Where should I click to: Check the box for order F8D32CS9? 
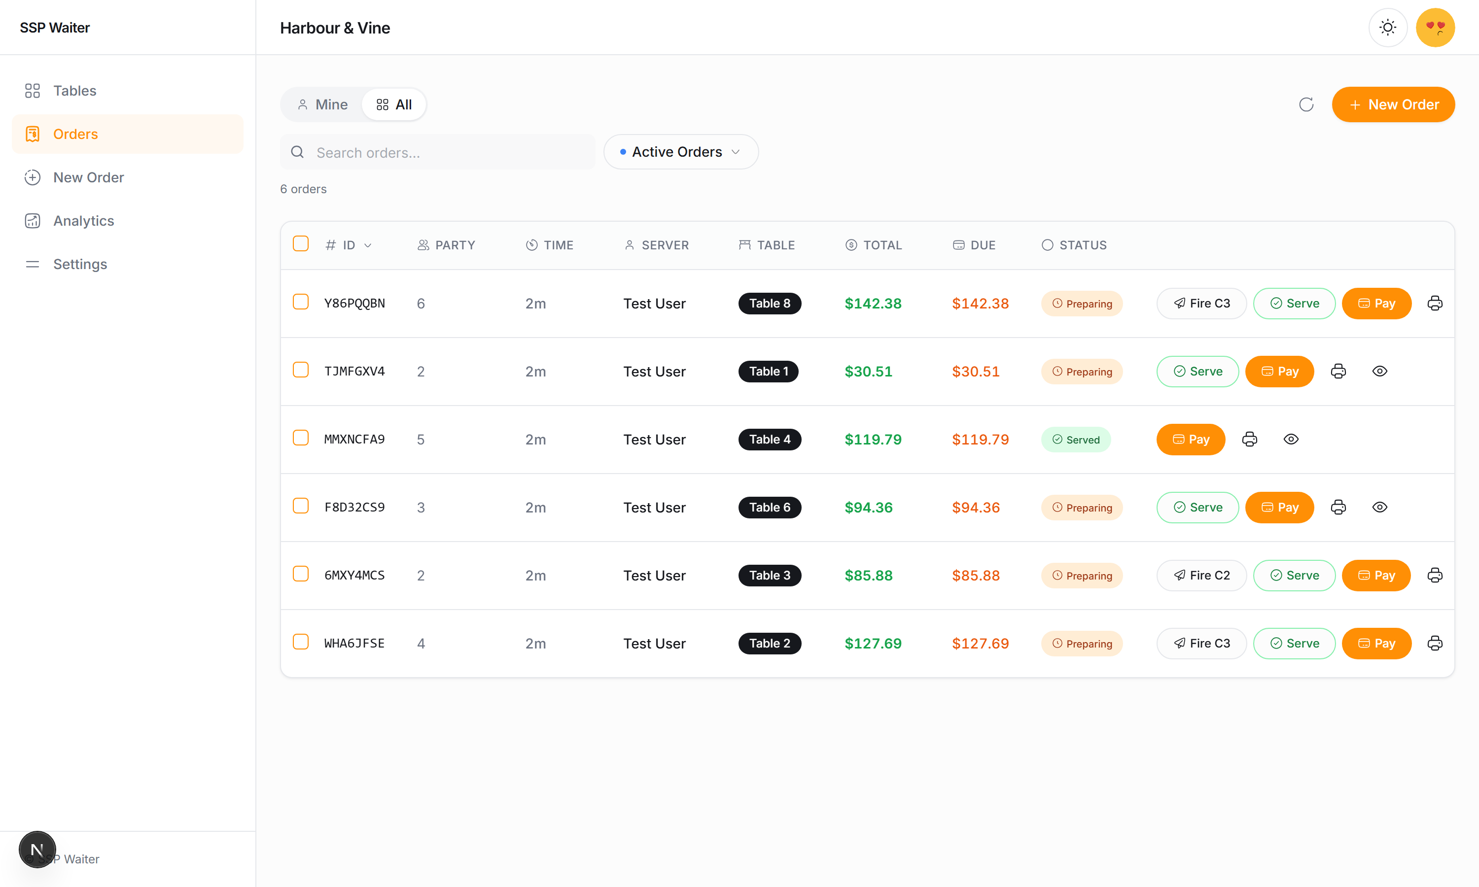point(301,506)
